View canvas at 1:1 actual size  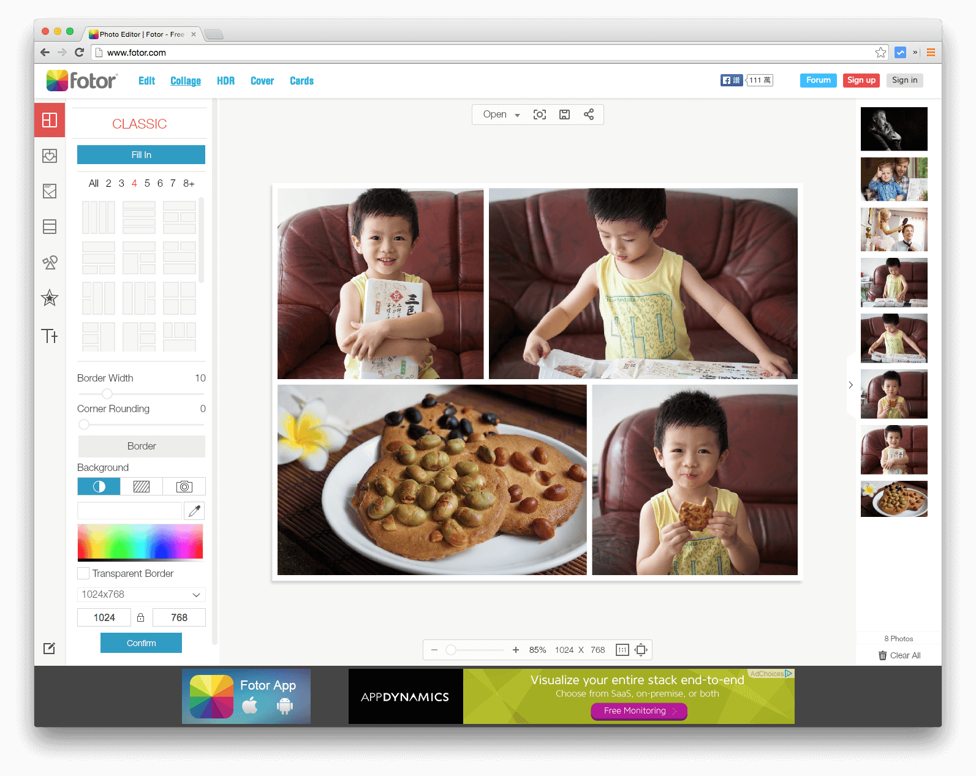pyautogui.click(x=622, y=650)
